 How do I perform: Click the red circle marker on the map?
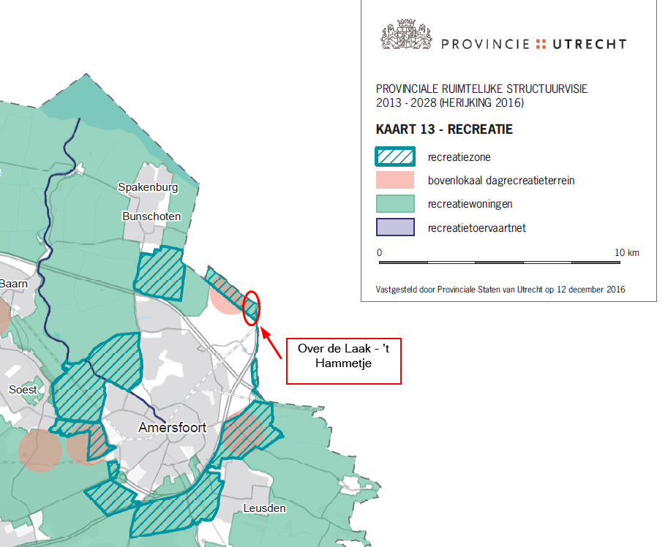coord(250,307)
